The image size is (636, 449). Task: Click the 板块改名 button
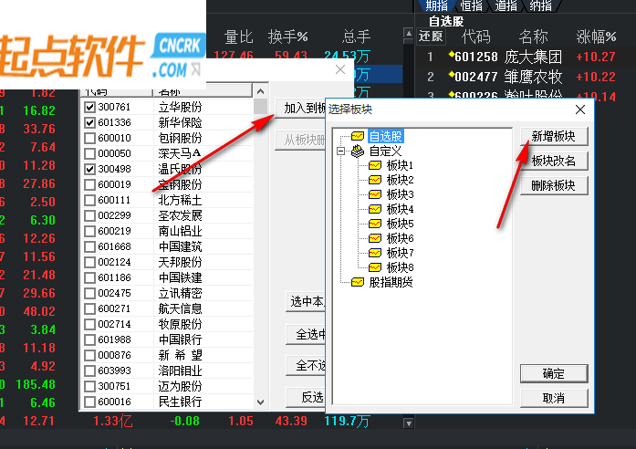pyautogui.click(x=554, y=162)
